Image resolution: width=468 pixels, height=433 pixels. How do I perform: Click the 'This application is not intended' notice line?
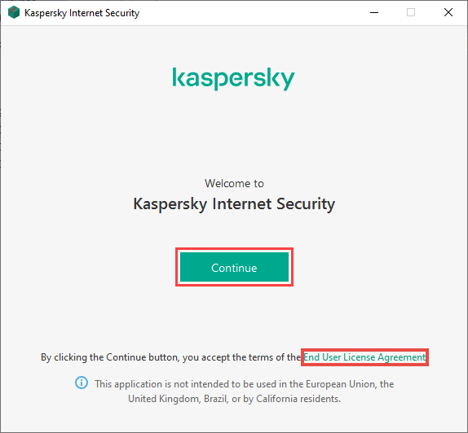[244, 384]
